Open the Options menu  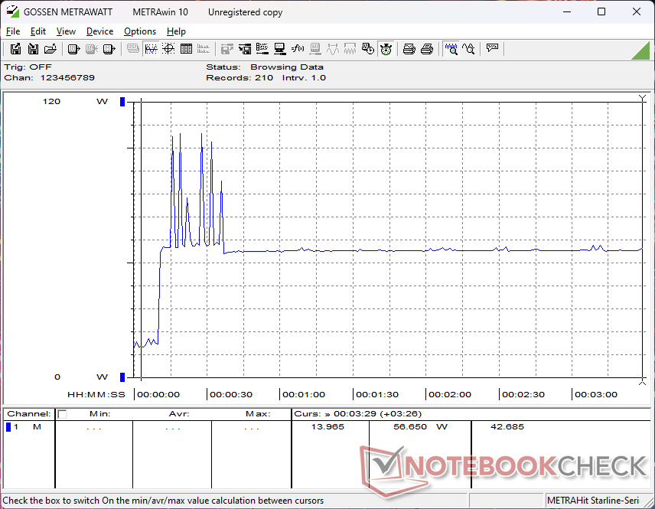pos(140,31)
